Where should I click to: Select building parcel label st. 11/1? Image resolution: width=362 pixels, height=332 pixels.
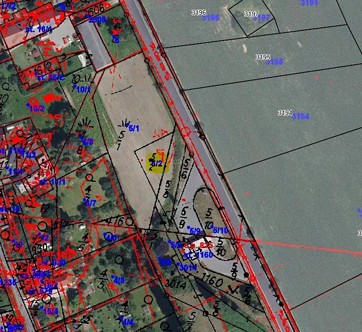52,182
